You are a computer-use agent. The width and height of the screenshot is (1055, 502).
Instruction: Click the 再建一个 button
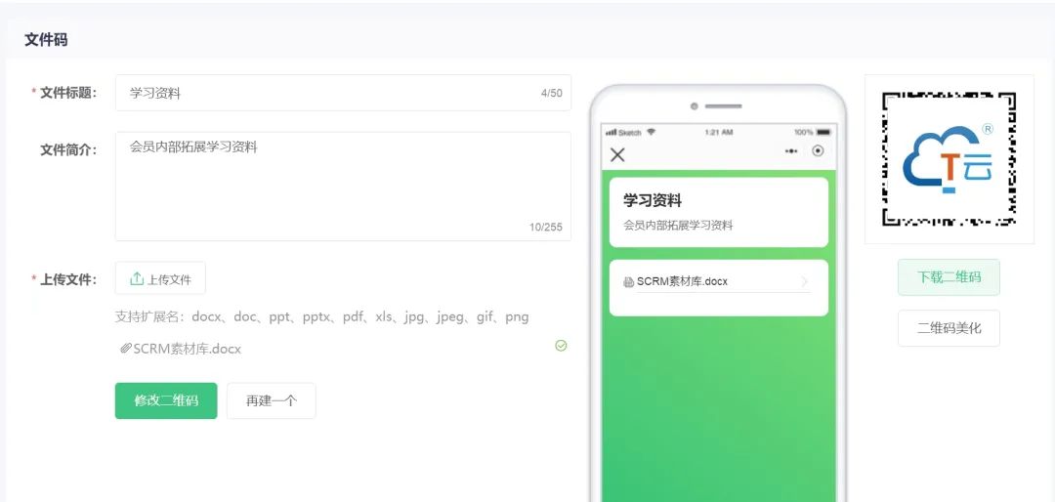point(271,400)
